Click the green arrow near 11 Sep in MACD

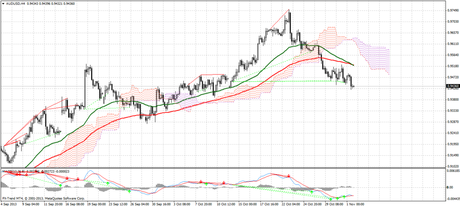[61, 185]
